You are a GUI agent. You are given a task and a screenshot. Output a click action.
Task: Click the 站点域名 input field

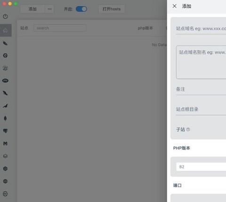point(201,29)
